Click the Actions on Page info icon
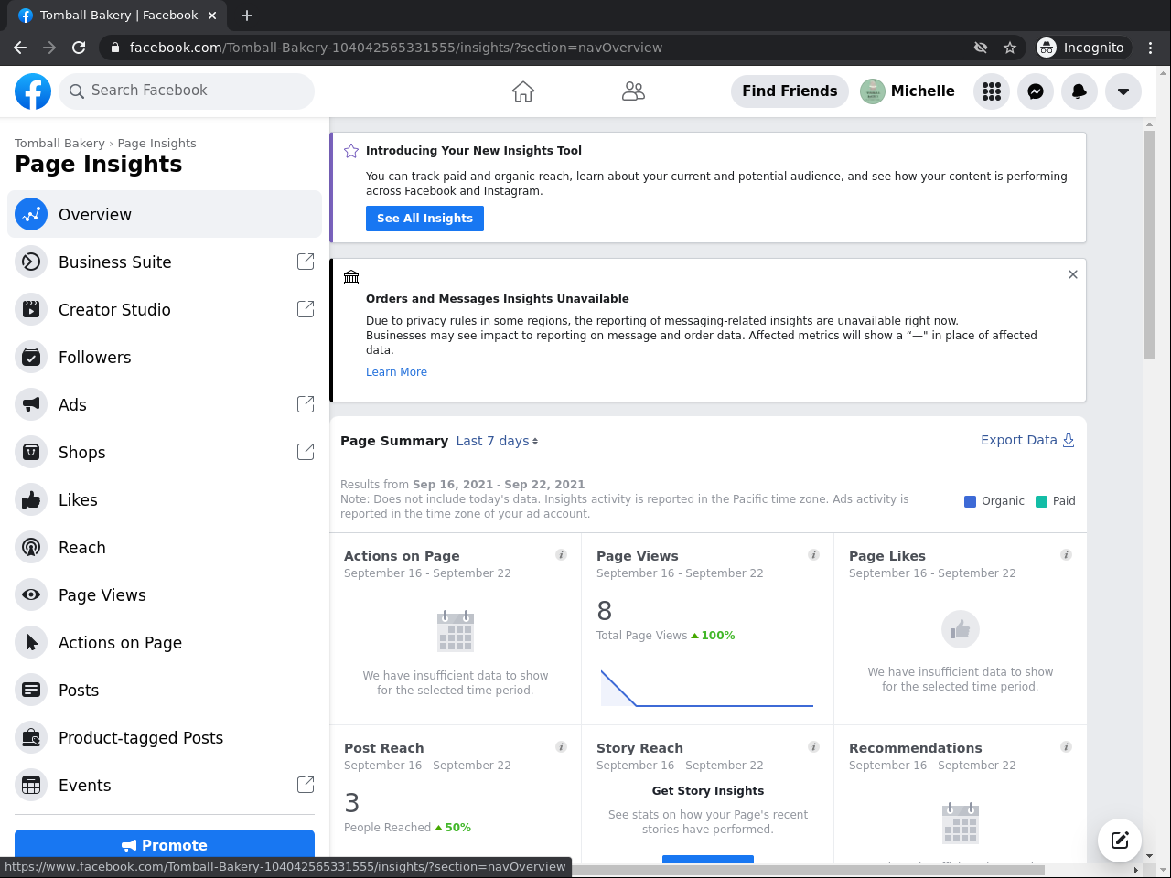This screenshot has height=878, width=1171. [x=561, y=555]
